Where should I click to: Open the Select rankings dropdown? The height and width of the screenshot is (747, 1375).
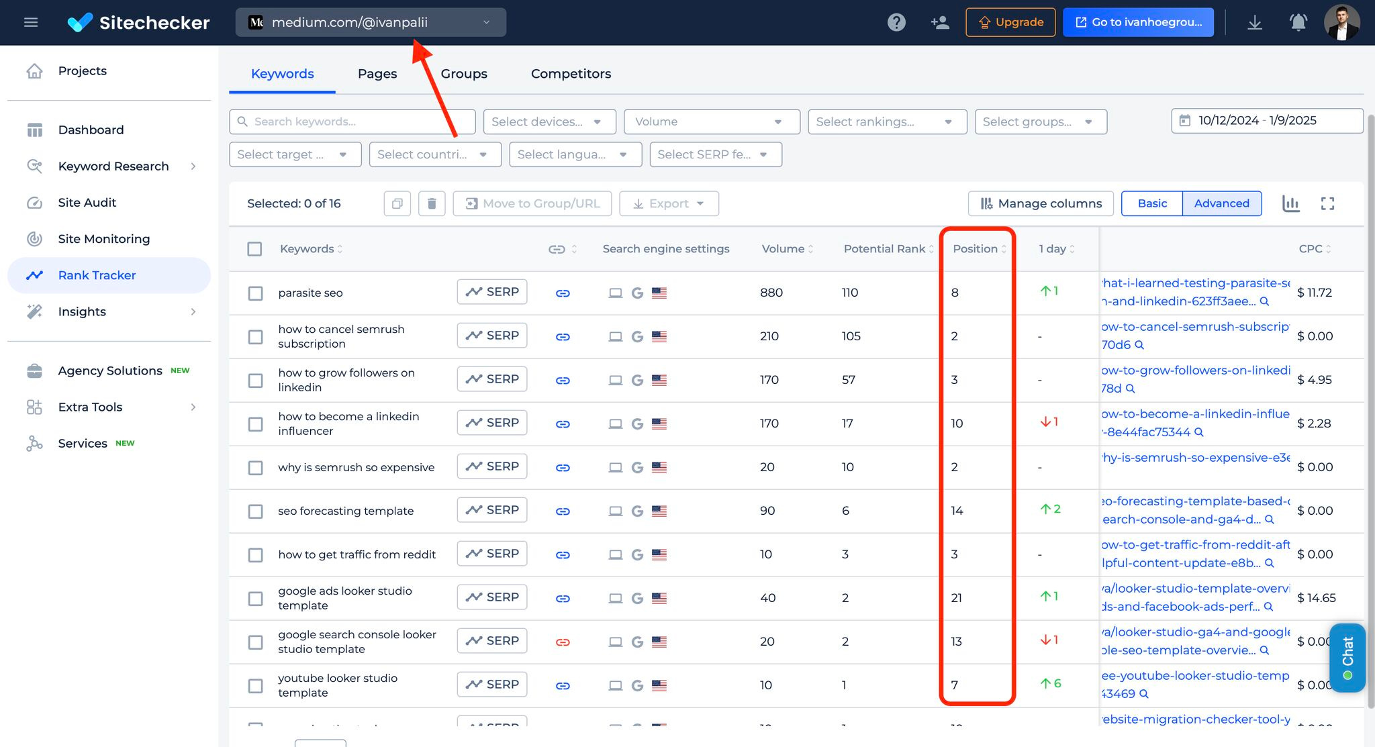point(887,121)
